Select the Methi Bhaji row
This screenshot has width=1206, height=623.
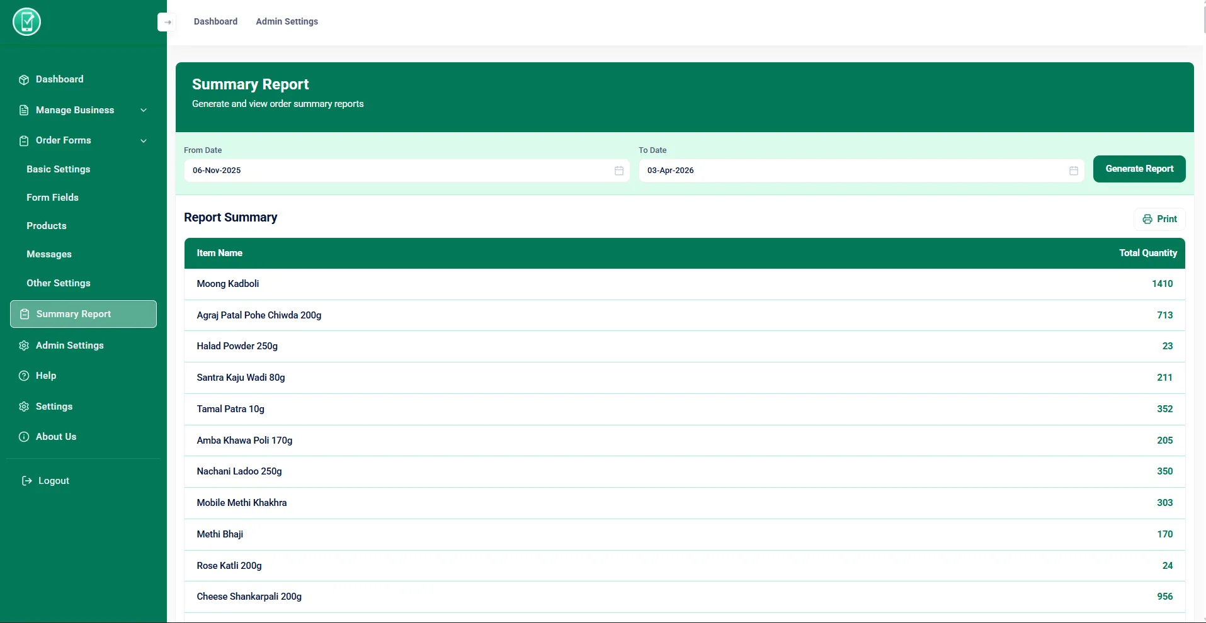coord(685,534)
